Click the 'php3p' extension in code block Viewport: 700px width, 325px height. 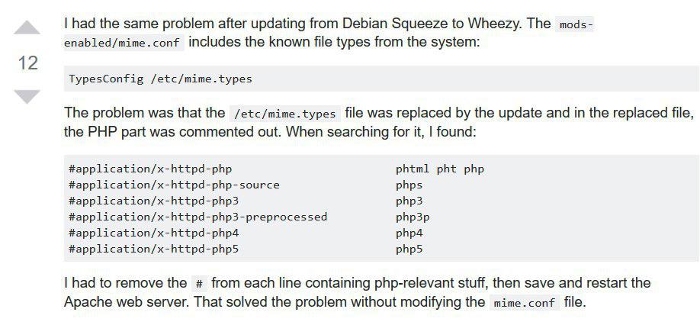413,217
